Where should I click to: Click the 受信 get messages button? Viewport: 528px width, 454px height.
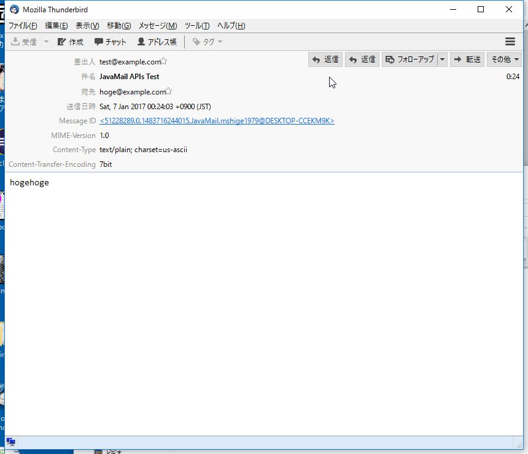pos(23,42)
